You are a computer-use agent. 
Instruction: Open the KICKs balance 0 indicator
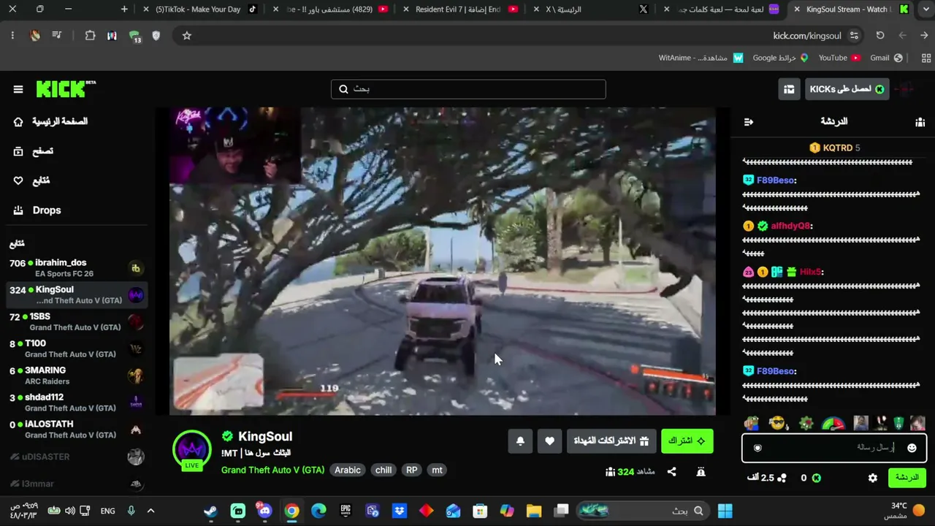[x=811, y=478]
